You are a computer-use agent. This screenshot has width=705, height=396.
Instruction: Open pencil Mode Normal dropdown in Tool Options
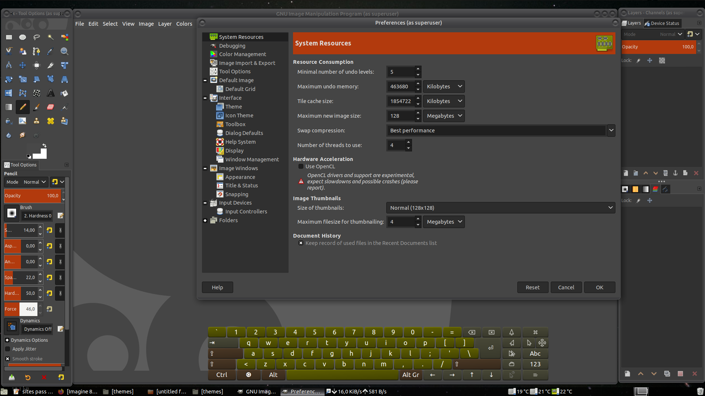pyautogui.click(x=26, y=182)
